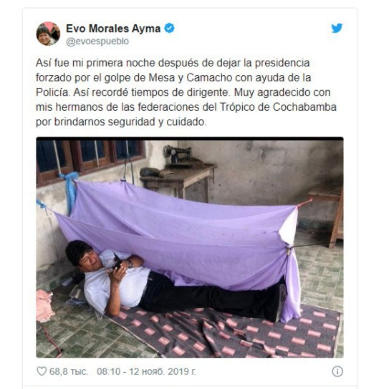Open the tweet info circle icon
Image resolution: width=386 pixels, height=389 pixels.
click(x=337, y=371)
